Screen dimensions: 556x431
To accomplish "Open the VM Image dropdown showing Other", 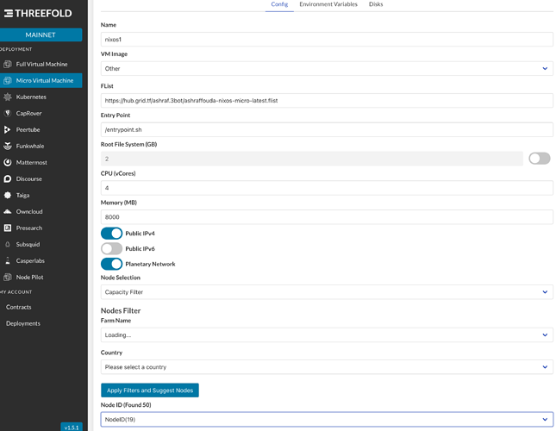I will [327, 68].
